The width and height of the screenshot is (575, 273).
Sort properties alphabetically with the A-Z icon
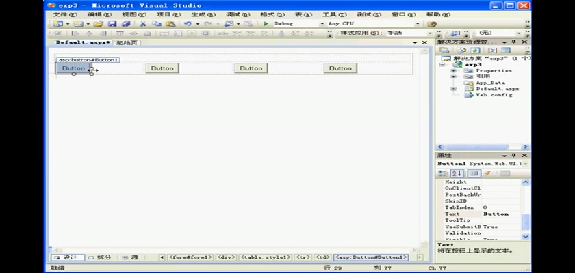pos(458,173)
